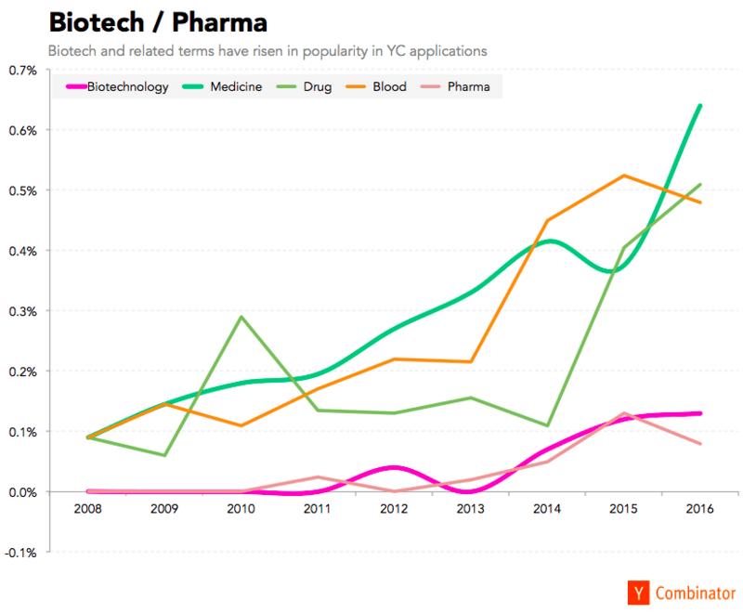Click the Combinator text beside the logo
The image size is (743, 613).
tap(696, 593)
